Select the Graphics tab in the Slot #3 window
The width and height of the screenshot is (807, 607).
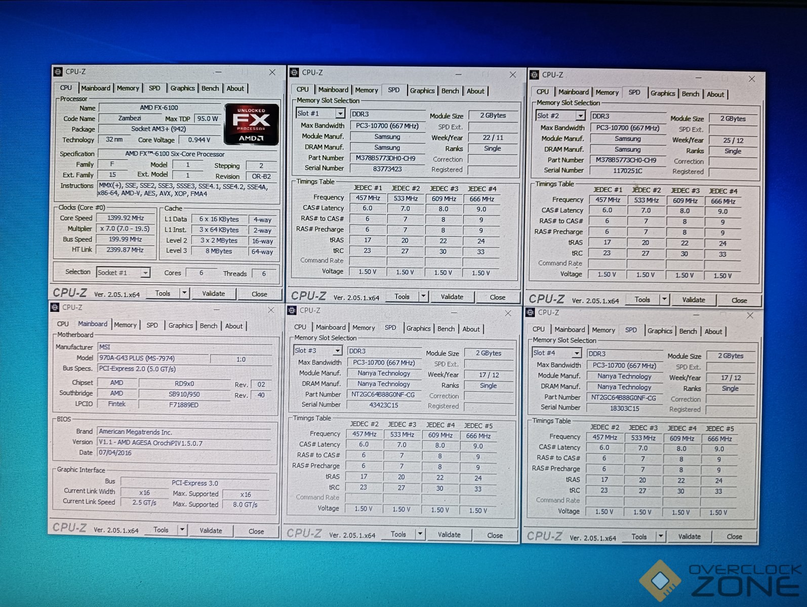pyautogui.click(x=418, y=328)
